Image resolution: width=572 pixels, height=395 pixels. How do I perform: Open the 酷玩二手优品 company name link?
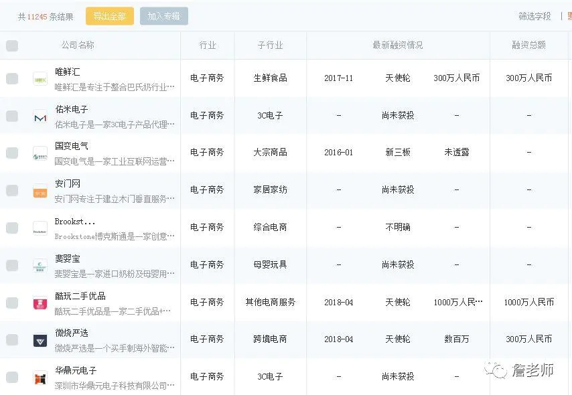[x=80, y=296]
